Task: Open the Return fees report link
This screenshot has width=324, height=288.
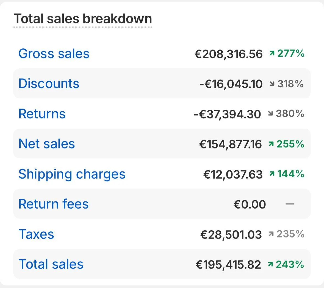Action: tap(53, 204)
